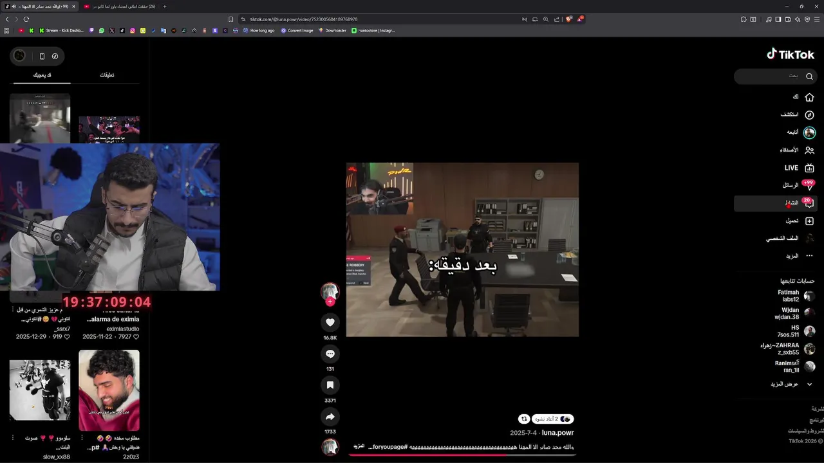Open luna.powr profile link
The height and width of the screenshot is (463, 824).
click(x=557, y=433)
